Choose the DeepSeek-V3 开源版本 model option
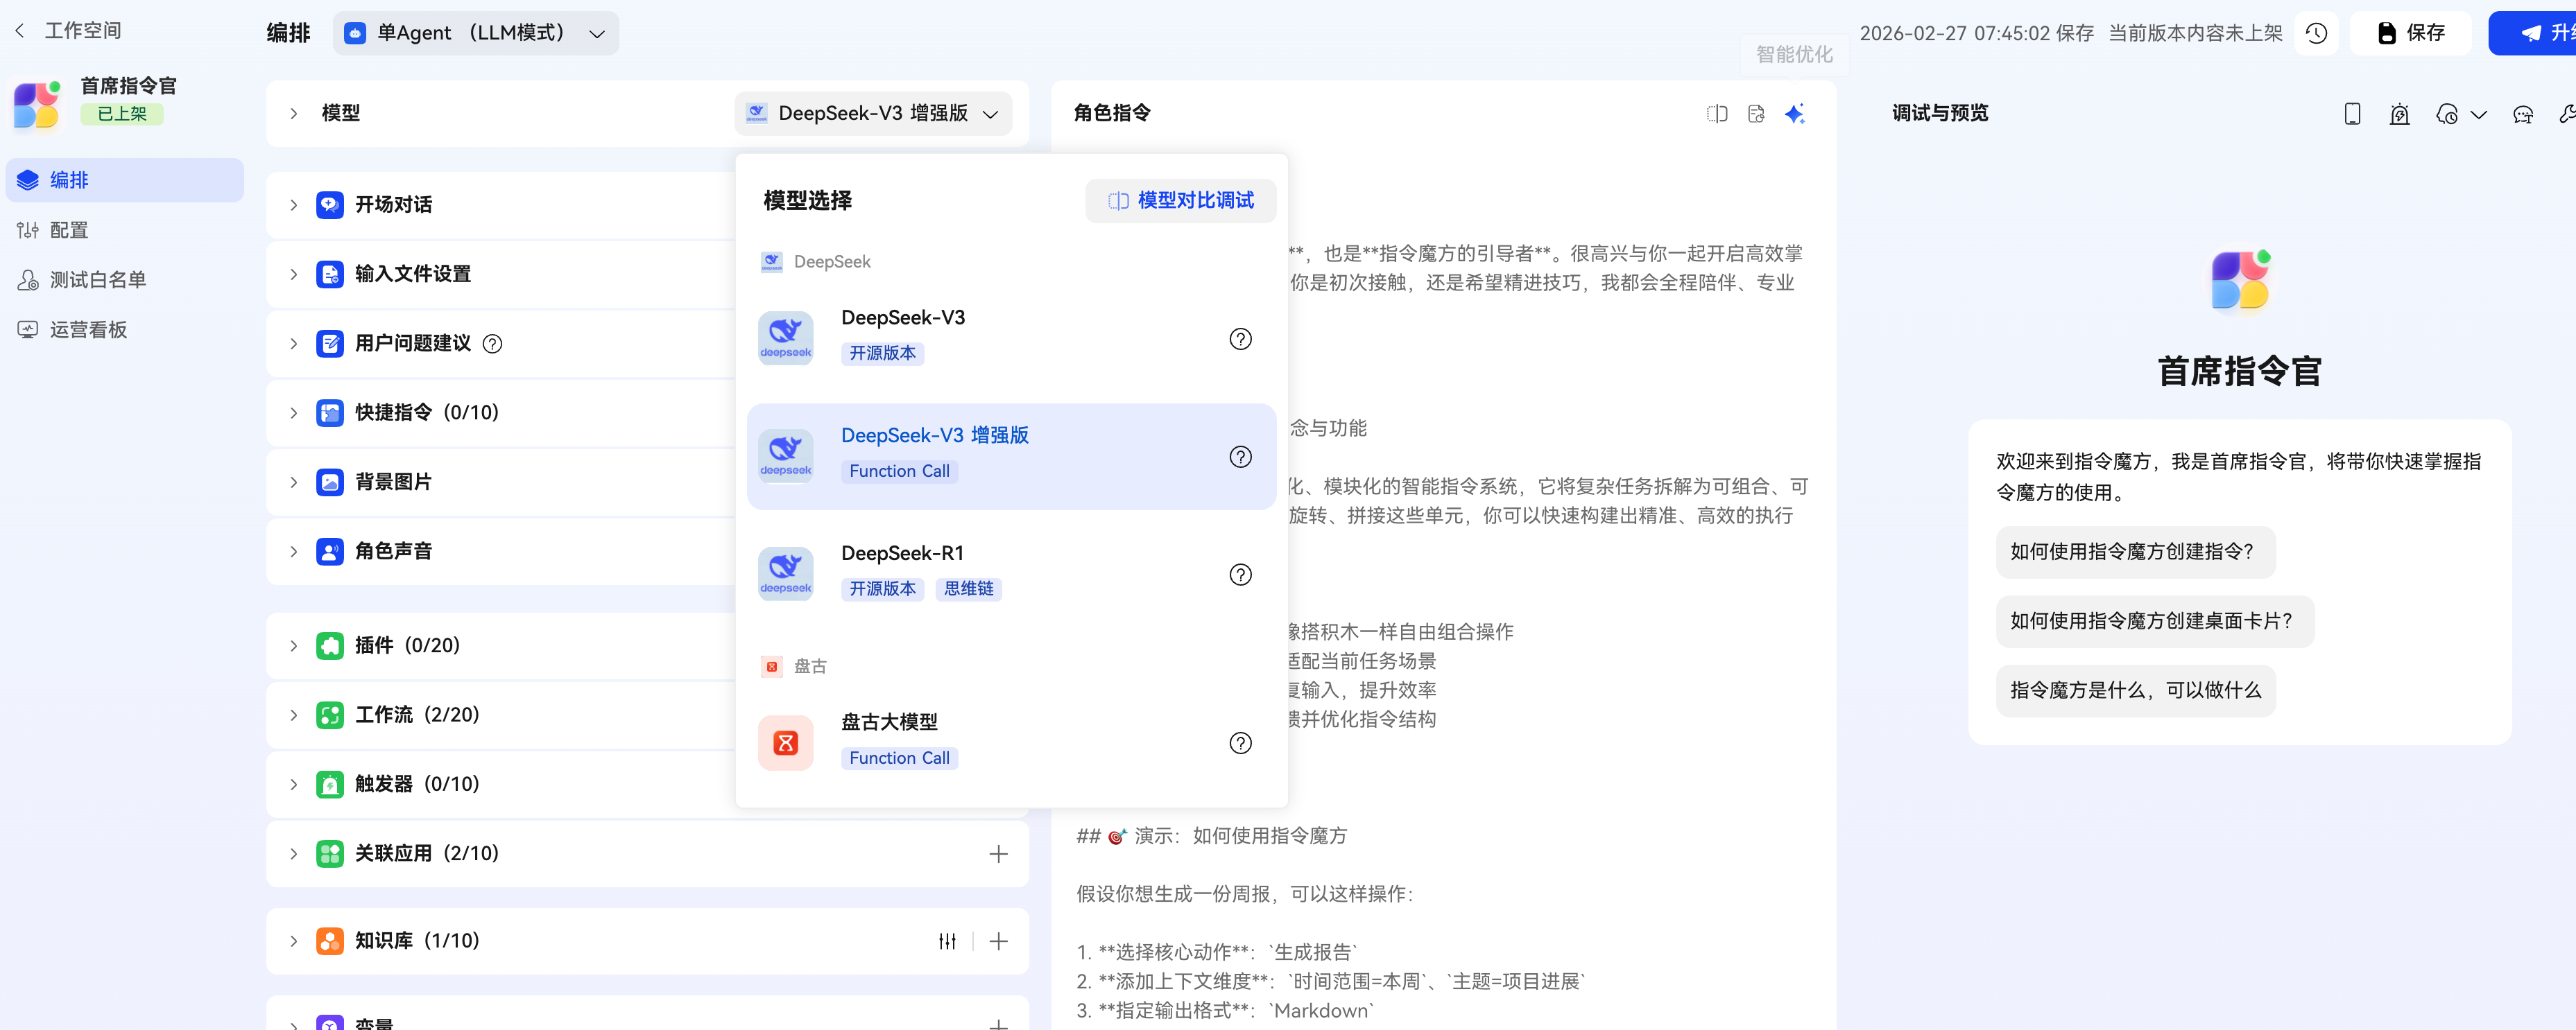This screenshot has width=2576, height=1030. (x=1011, y=339)
